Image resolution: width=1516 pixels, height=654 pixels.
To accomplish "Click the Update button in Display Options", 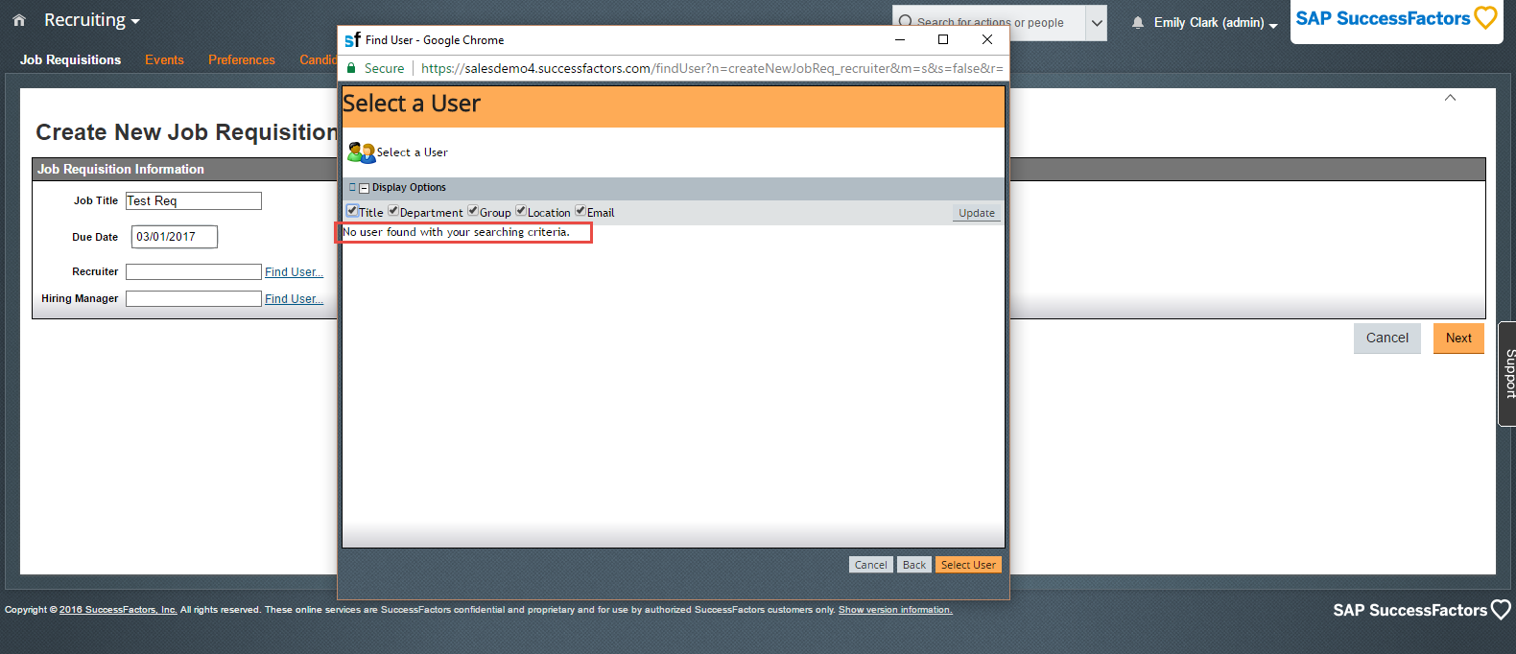I will point(977,213).
